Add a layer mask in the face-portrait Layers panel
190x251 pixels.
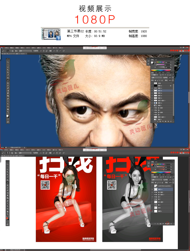[160, 121]
